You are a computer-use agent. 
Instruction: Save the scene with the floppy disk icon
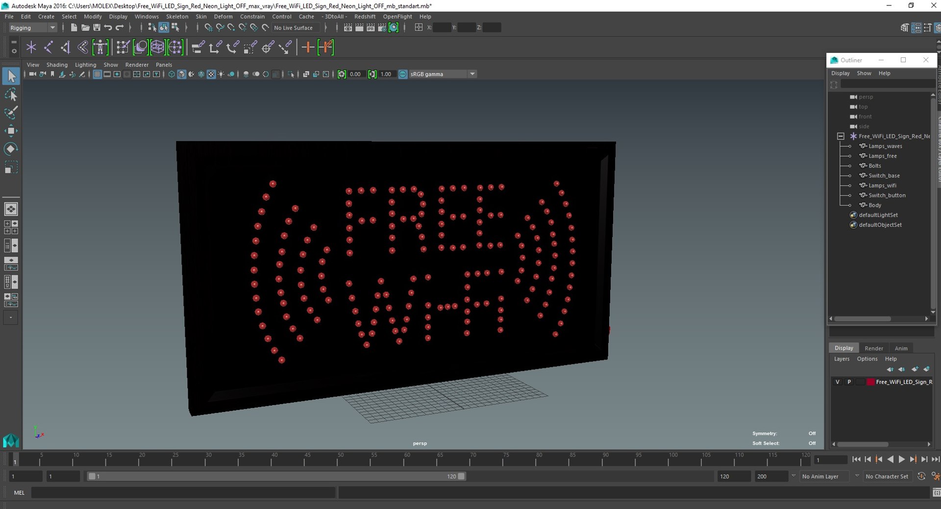[x=97, y=27]
